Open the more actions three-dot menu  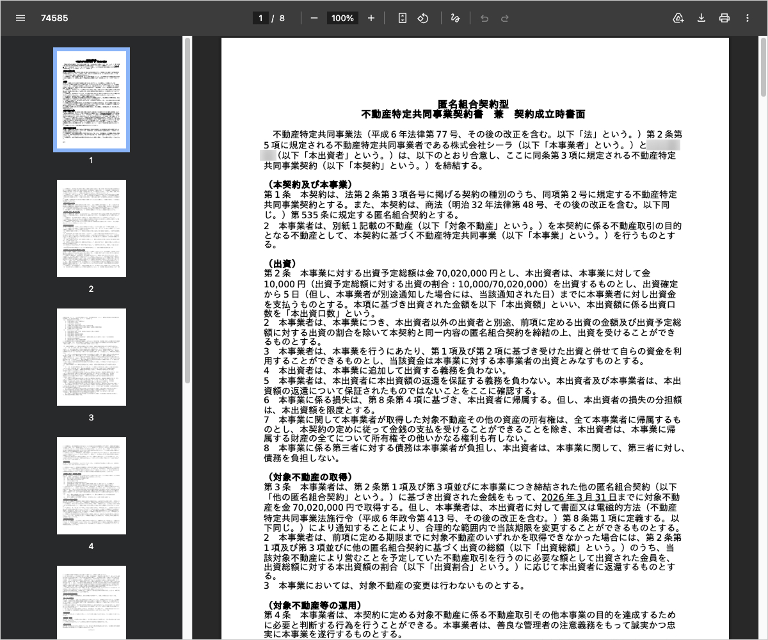[x=748, y=18]
